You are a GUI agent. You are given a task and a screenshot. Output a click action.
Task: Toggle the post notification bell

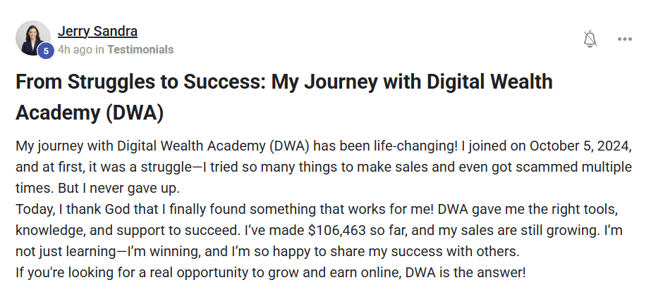click(x=590, y=39)
